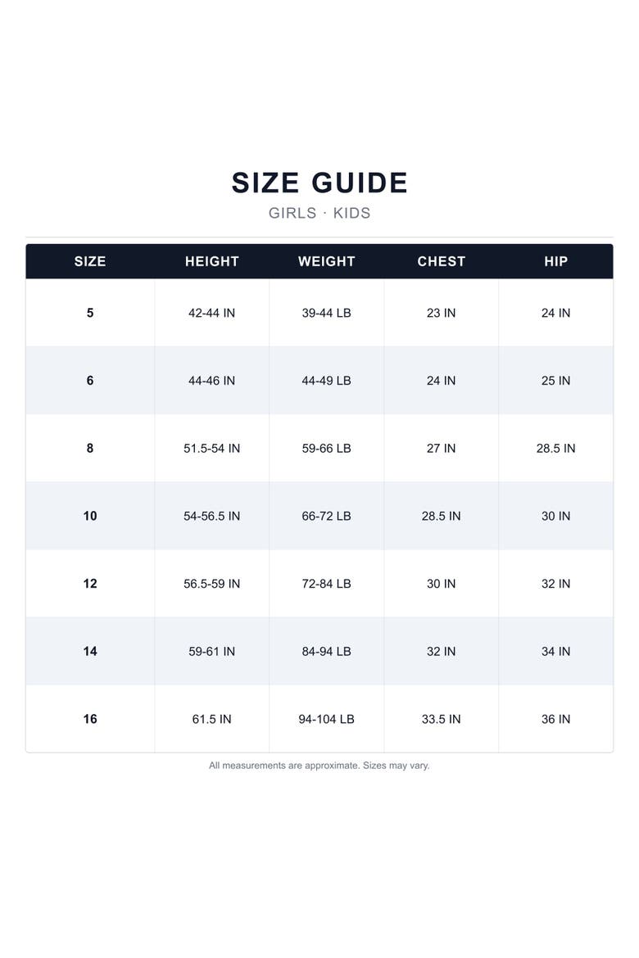639x958 pixels.
Task: Click the measurements disclaimer footnote
Action: pyautogui.click(x=319, y=766)
